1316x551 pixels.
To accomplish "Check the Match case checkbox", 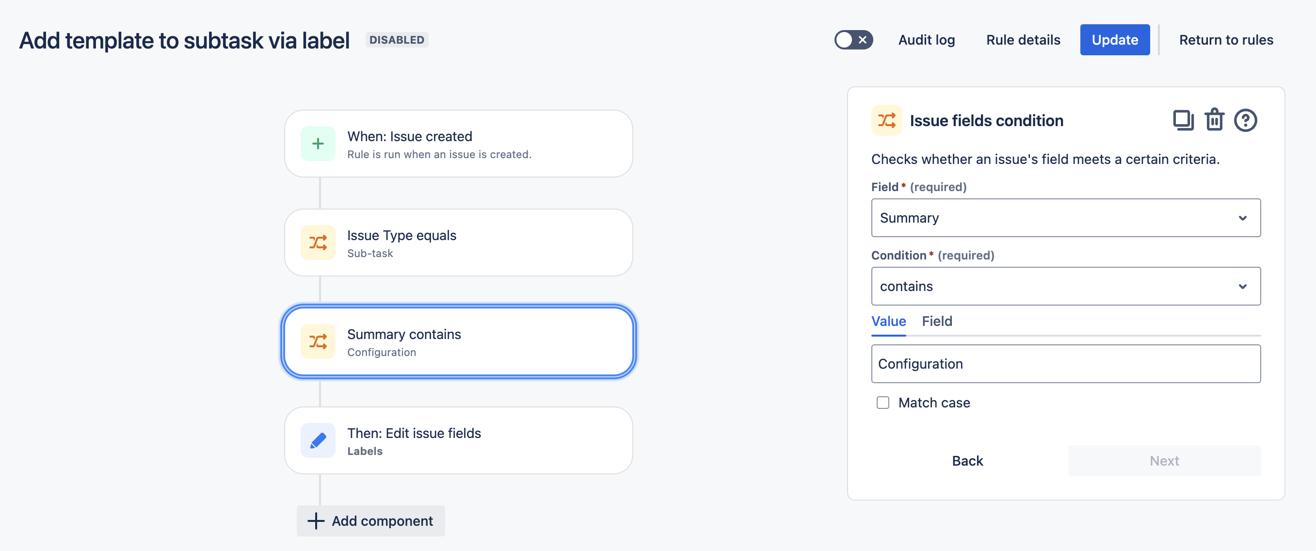I will tap(883, 403).
